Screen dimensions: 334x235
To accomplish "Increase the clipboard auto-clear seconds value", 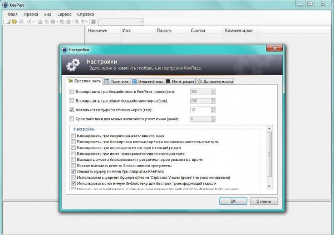I will coord(213,108).
